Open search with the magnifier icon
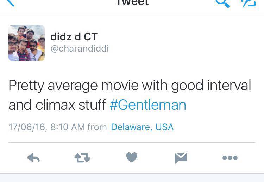 [x=222, y=3]
